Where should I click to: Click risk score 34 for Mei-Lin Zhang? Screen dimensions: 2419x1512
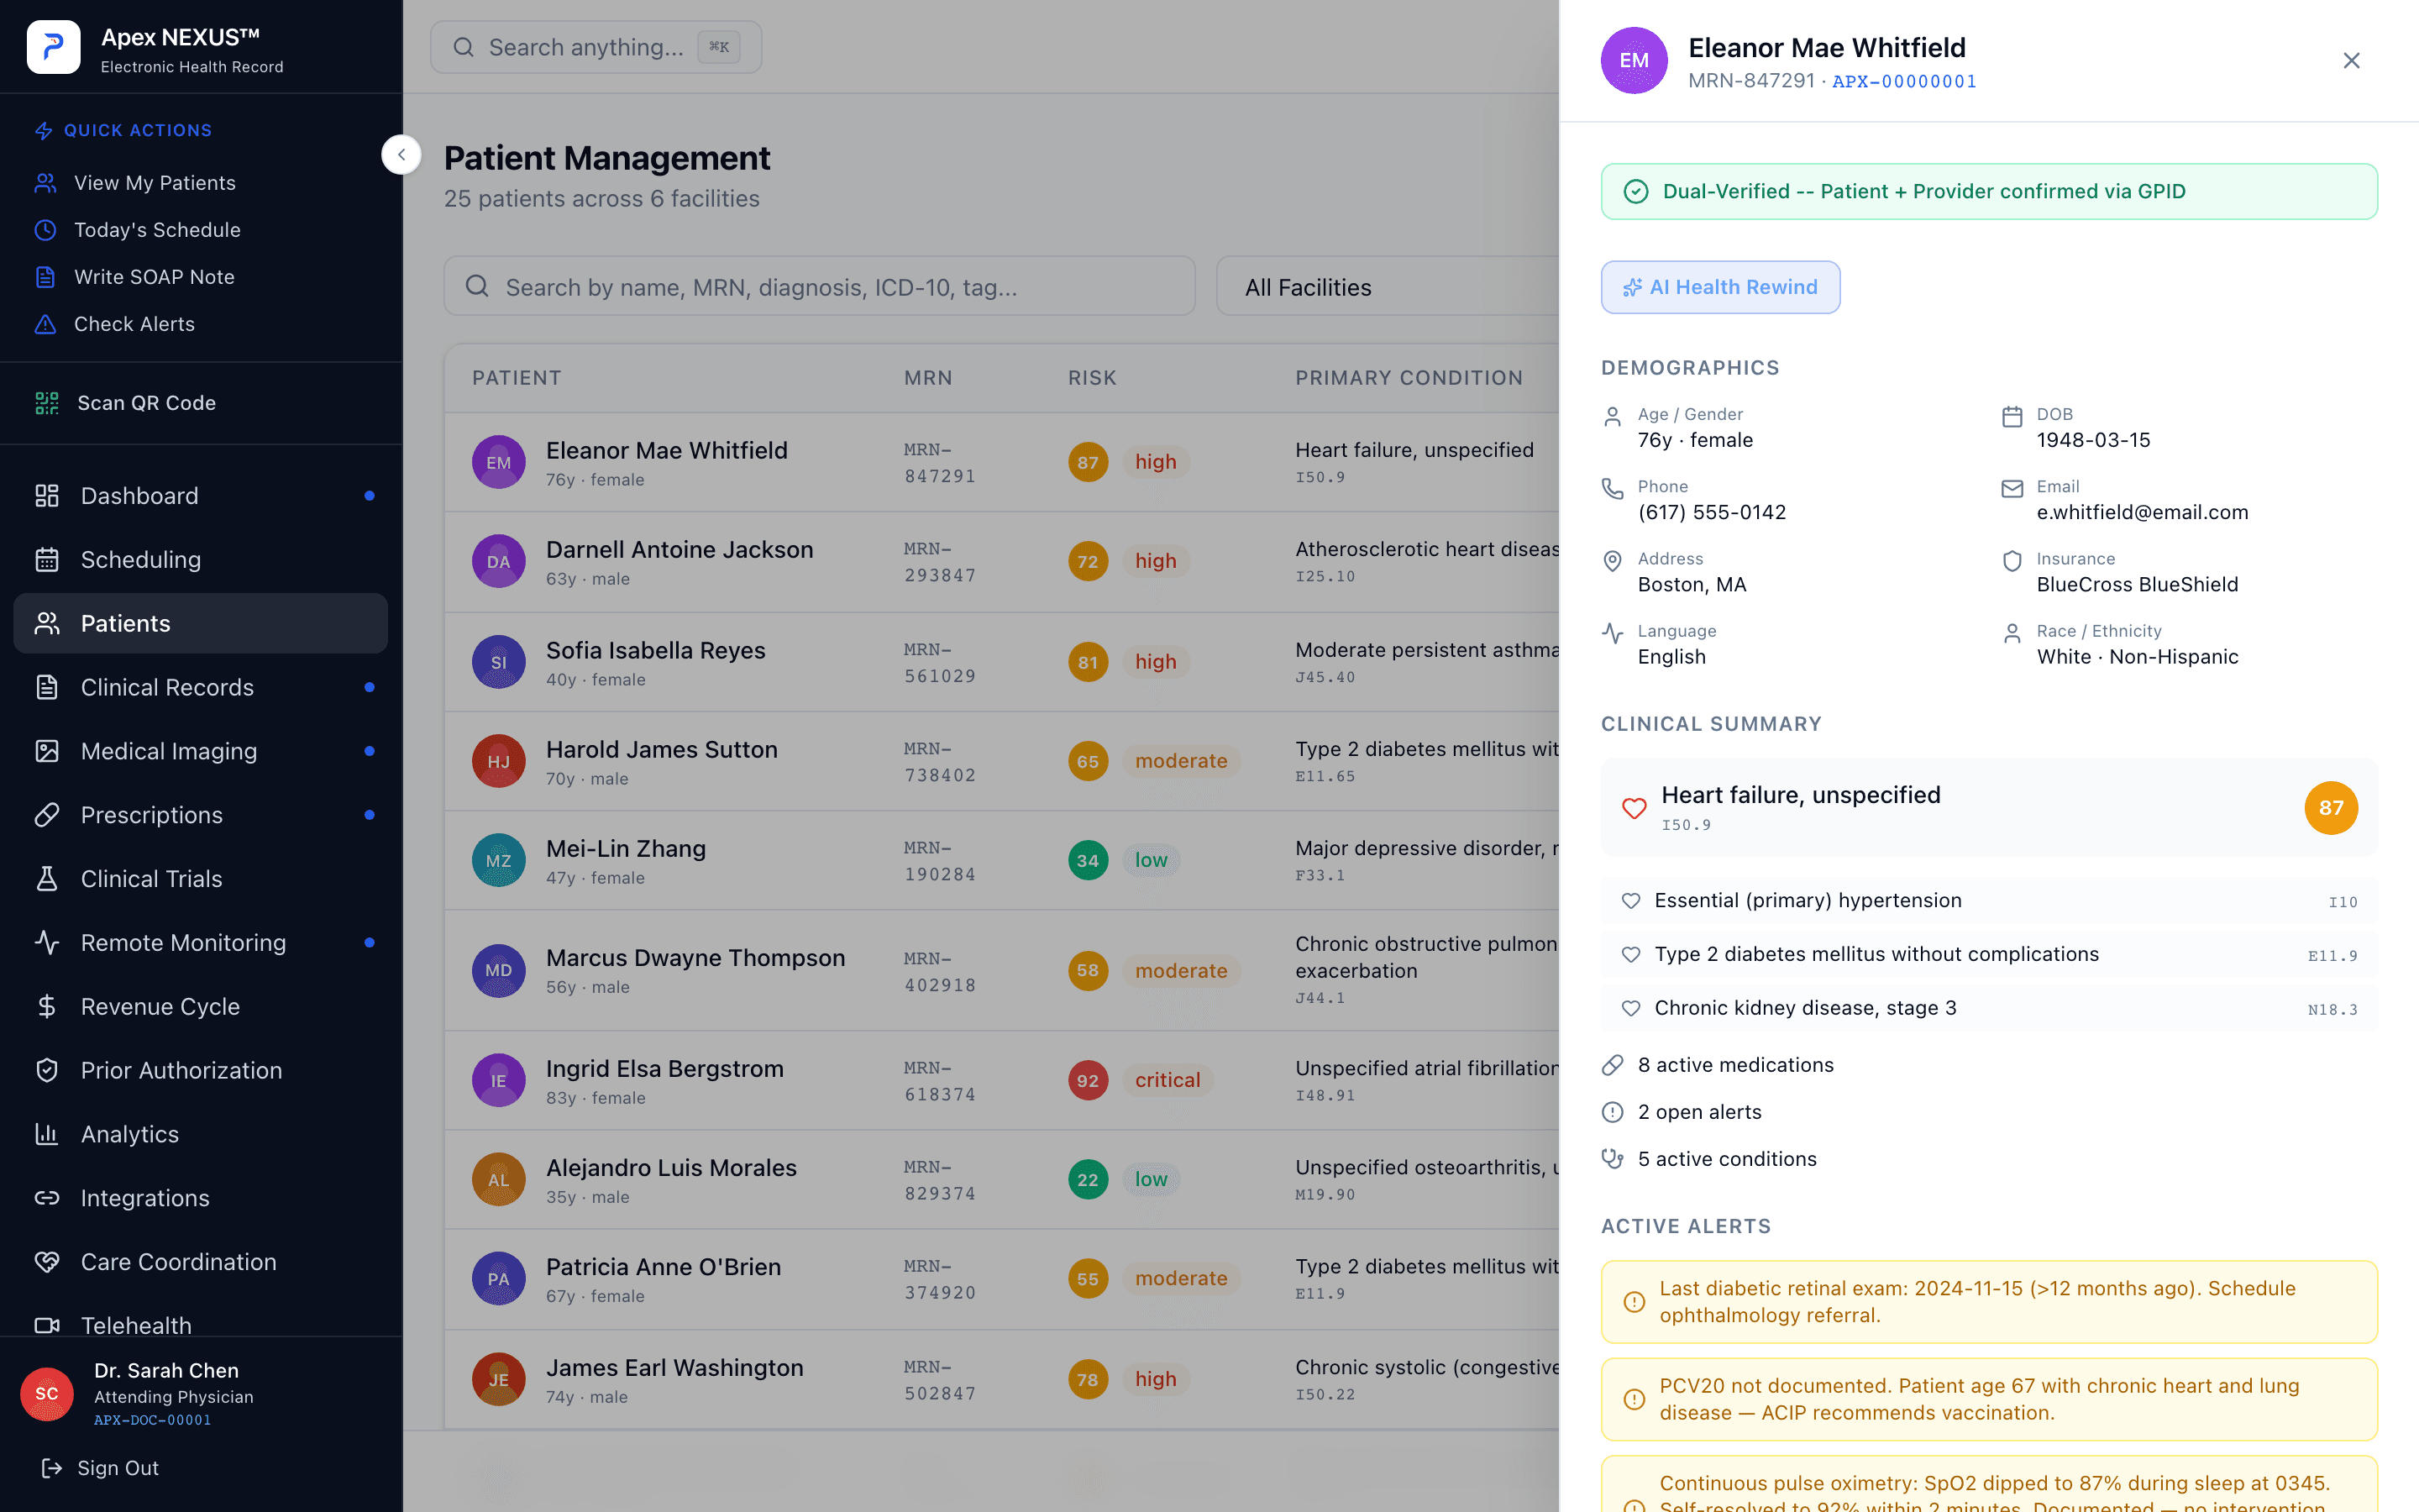click(x=1088, y=860)
